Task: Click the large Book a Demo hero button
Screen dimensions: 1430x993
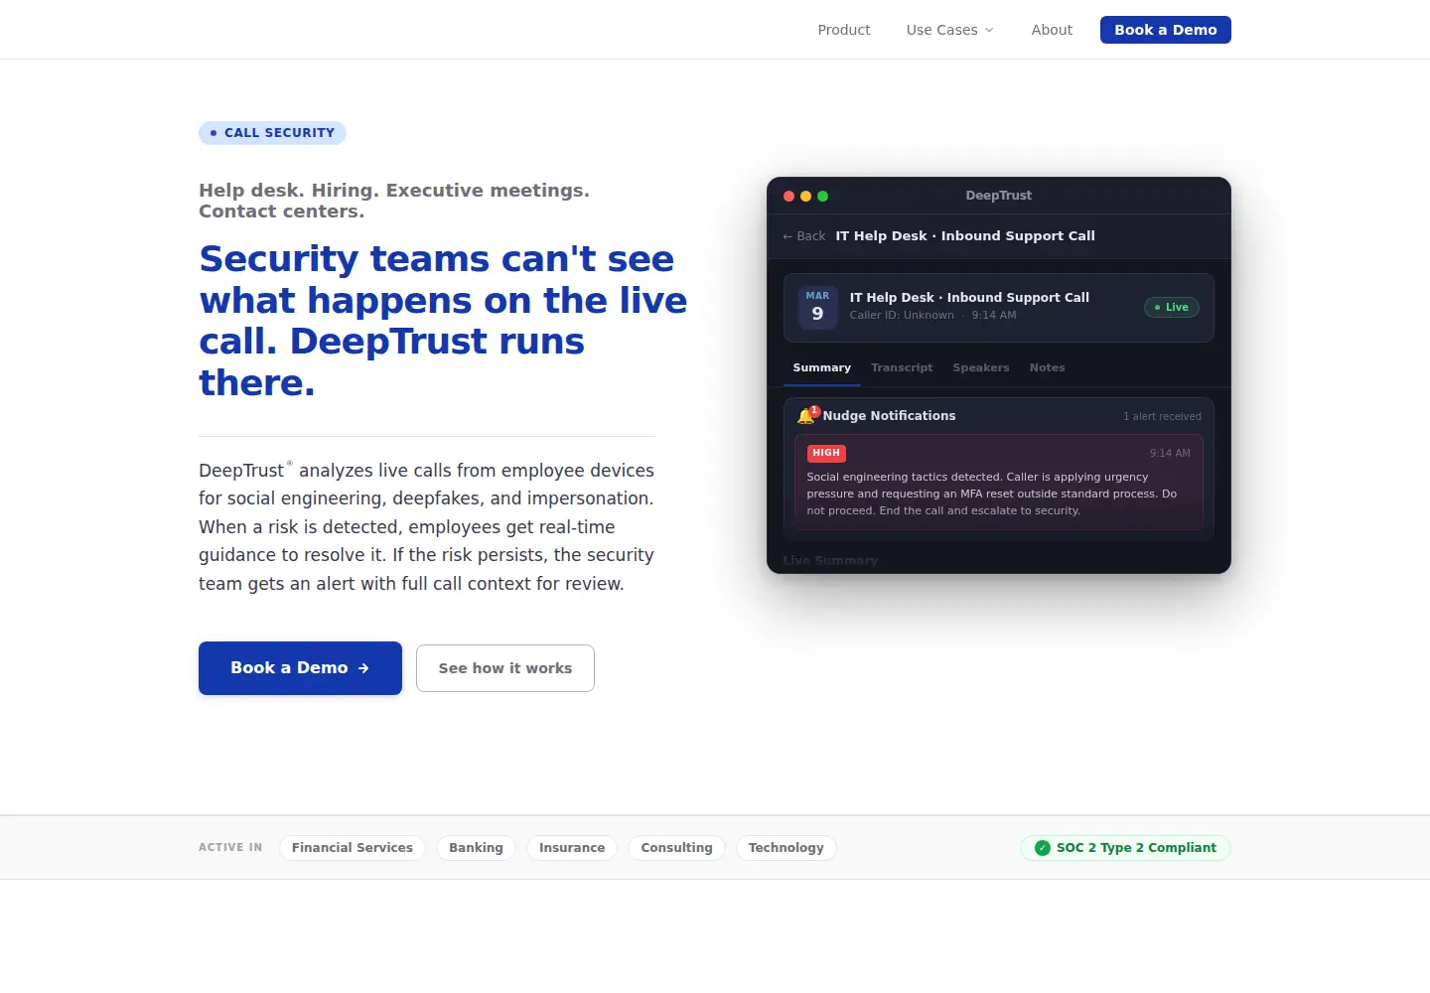Action: click(300, 668)
